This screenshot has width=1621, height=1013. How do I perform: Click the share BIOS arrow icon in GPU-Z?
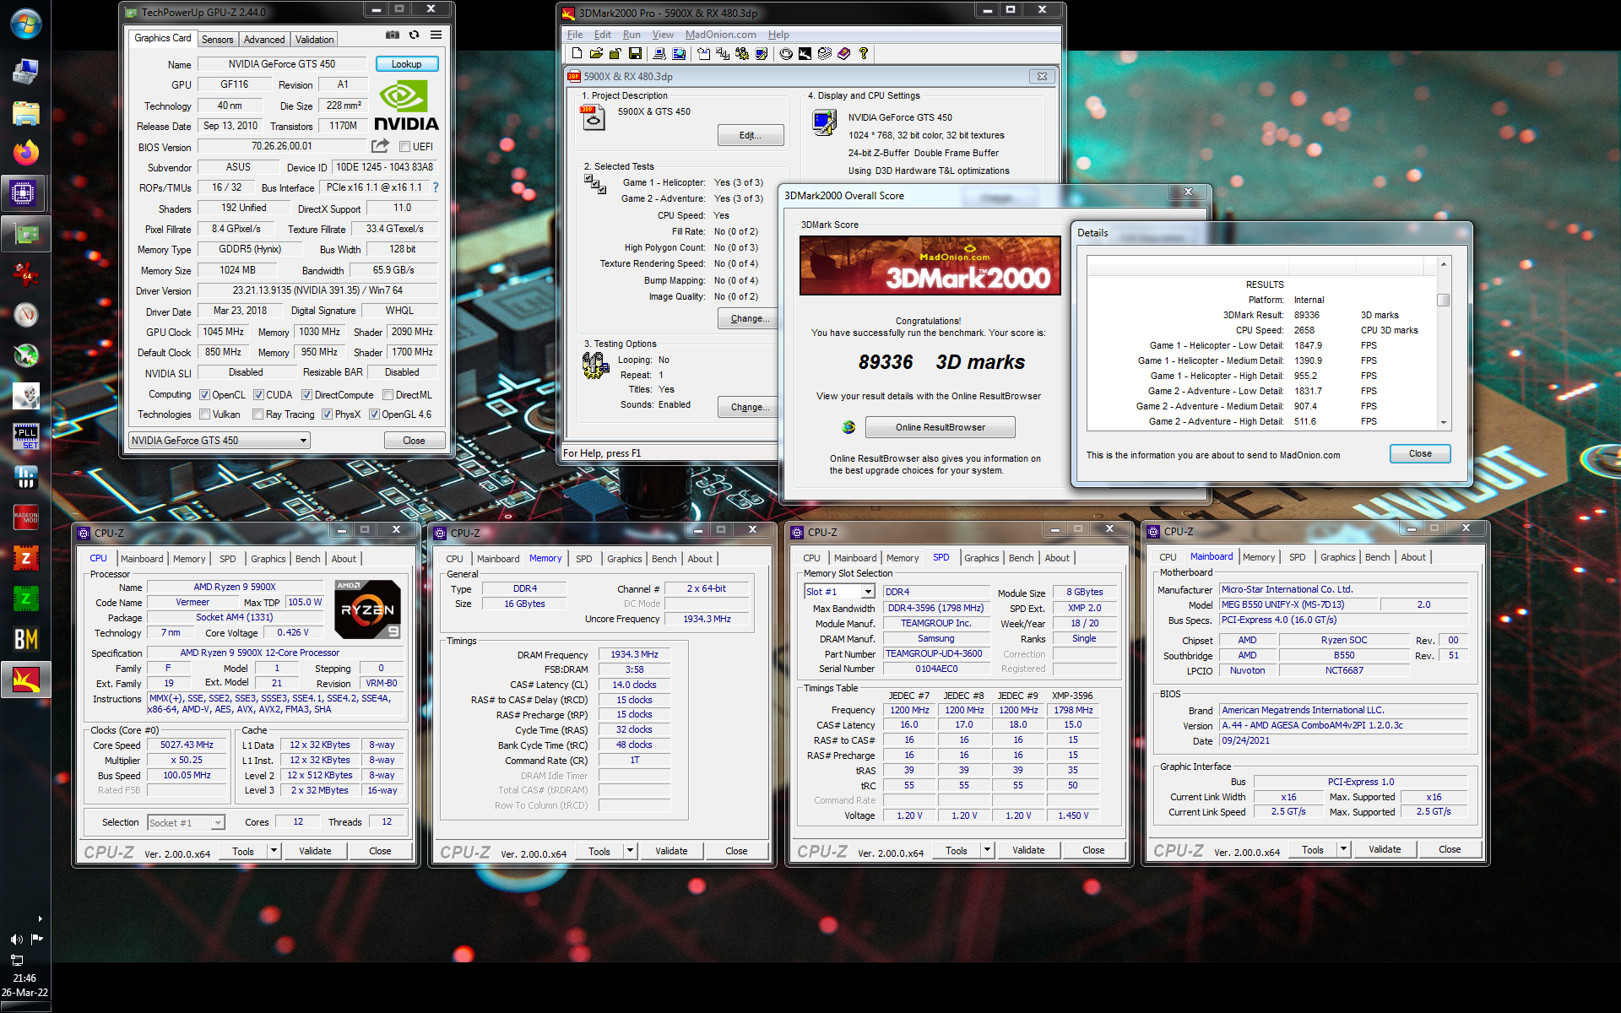point(380,146)
